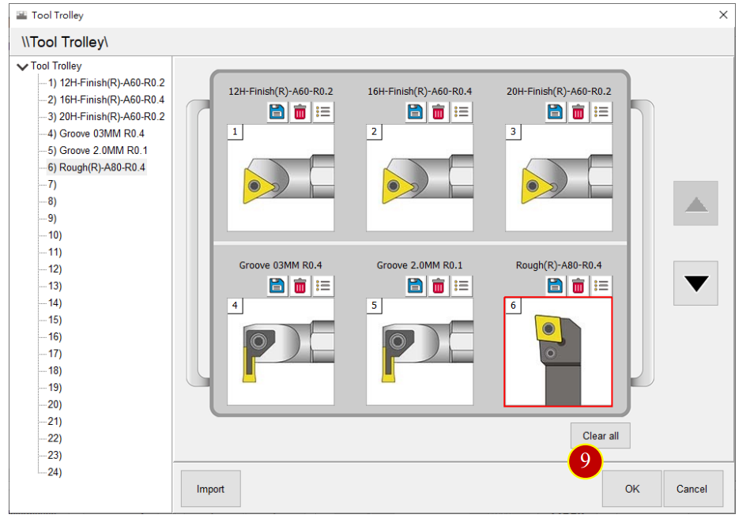Viewport: 750px width, 522px height.
Task: Select tree item 1) 12H-Finish(R)-A60-R0.2
Action: [106, 83]
